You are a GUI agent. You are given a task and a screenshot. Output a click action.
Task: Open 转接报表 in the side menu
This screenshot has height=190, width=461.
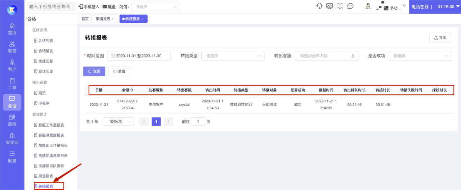44,186
